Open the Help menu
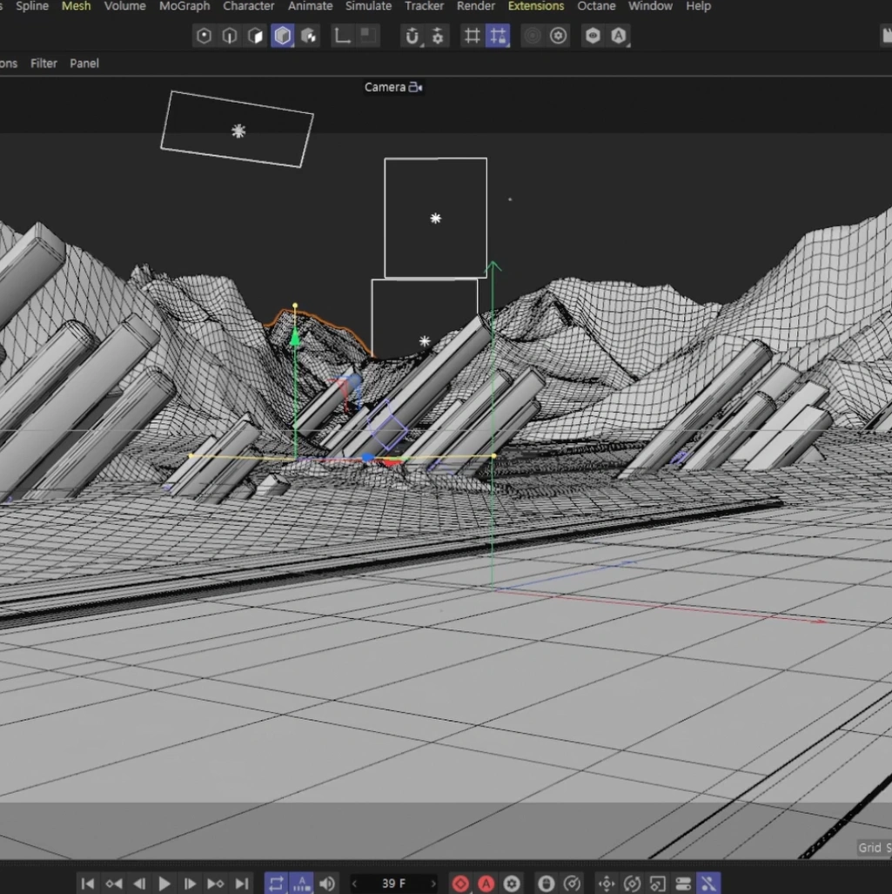The width and height of the screenshot is (892, 894). tap(698, 6)
